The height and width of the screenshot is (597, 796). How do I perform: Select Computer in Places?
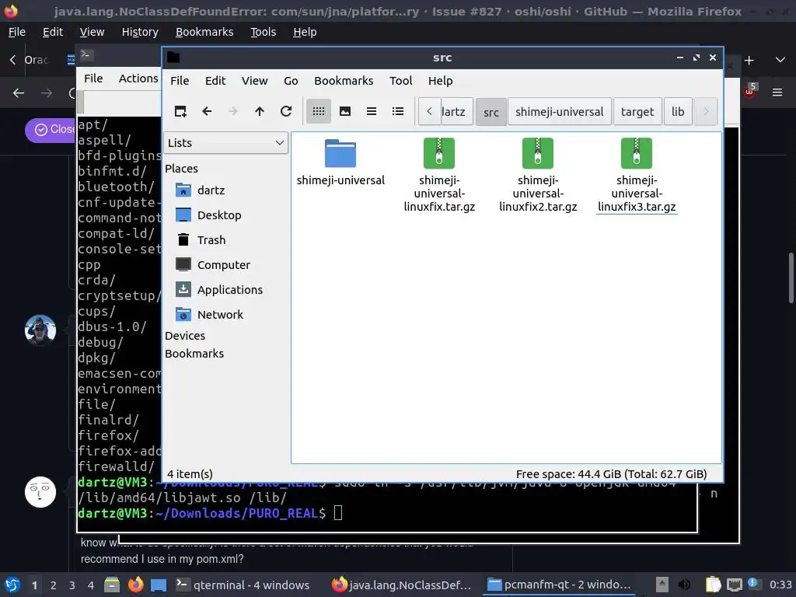pyautogui.click(x=225, y=264)
